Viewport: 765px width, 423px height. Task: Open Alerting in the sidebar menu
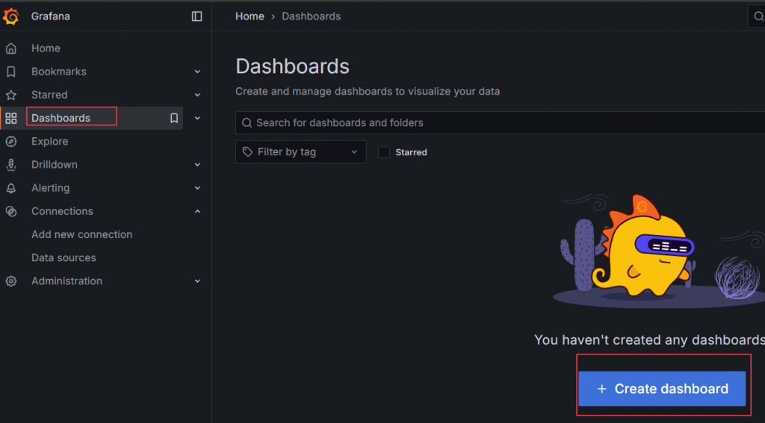(x=50, y=188)
